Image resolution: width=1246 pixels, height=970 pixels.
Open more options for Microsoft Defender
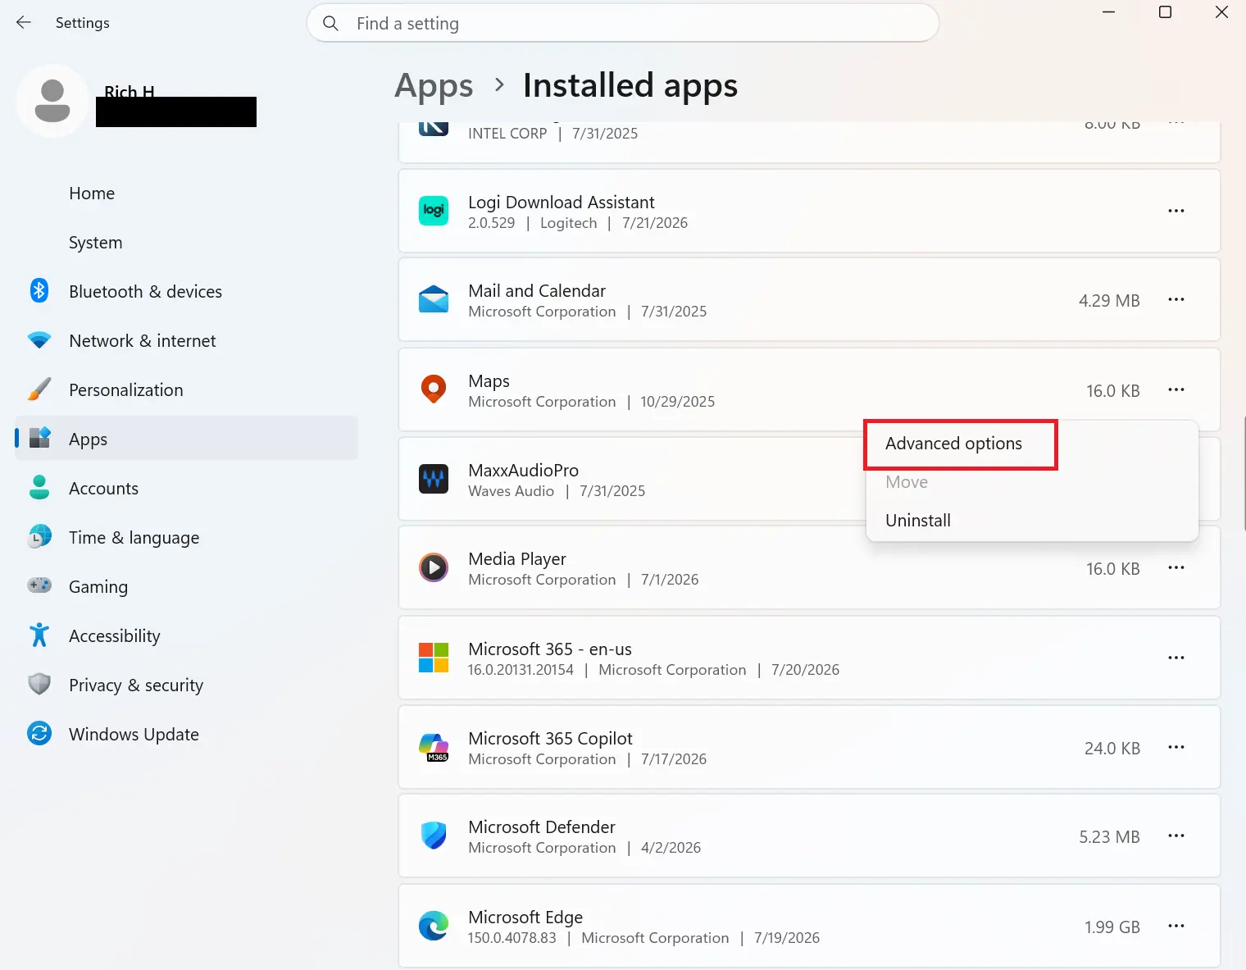click(1176, 836)
